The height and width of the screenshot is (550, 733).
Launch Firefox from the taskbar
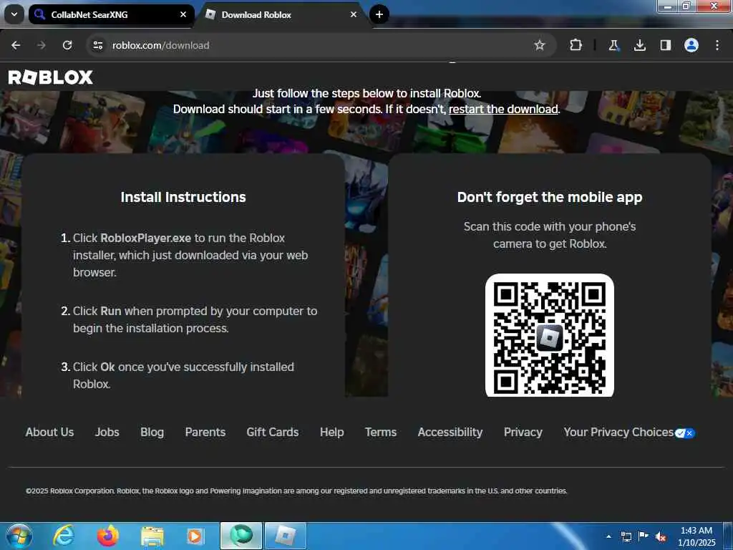[x=108, y=536]
